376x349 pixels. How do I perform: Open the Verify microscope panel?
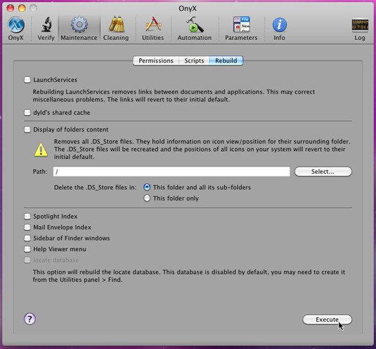coord(46,29)
